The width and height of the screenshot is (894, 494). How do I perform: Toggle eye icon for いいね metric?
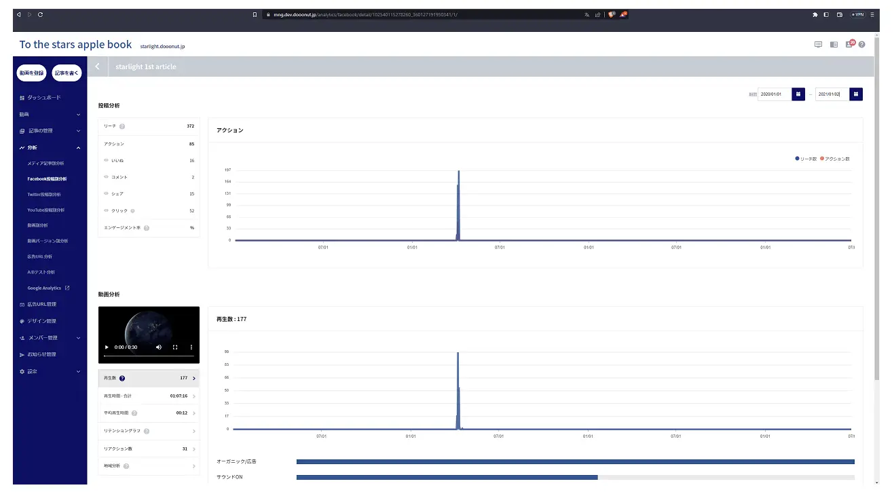click(107, 161)
